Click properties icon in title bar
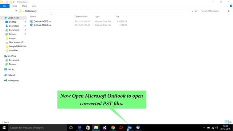 tap(7, 2)
